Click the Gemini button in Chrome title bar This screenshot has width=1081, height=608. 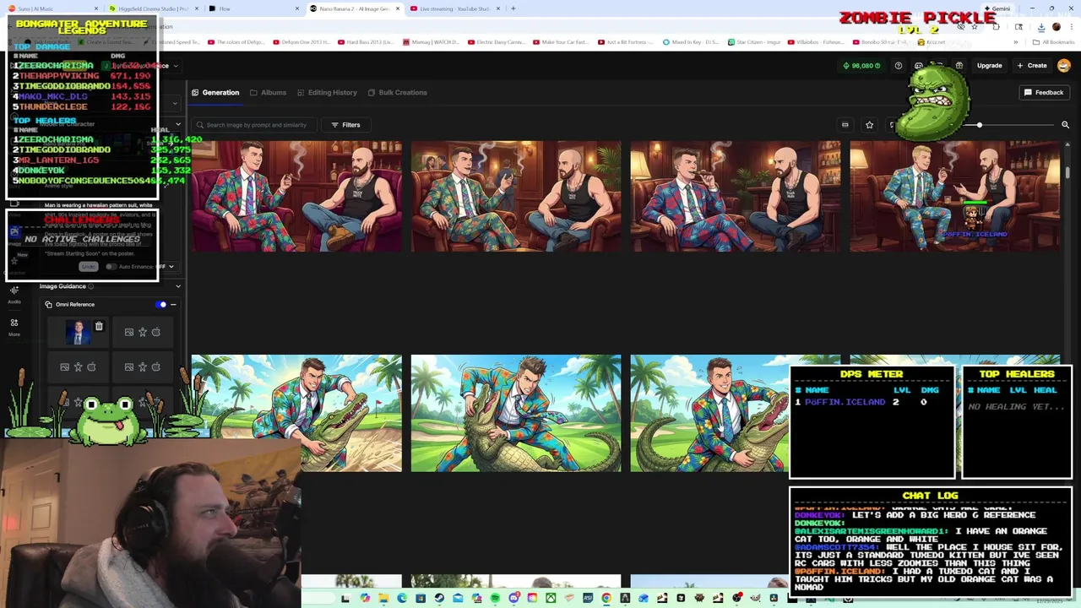point(997,8)
